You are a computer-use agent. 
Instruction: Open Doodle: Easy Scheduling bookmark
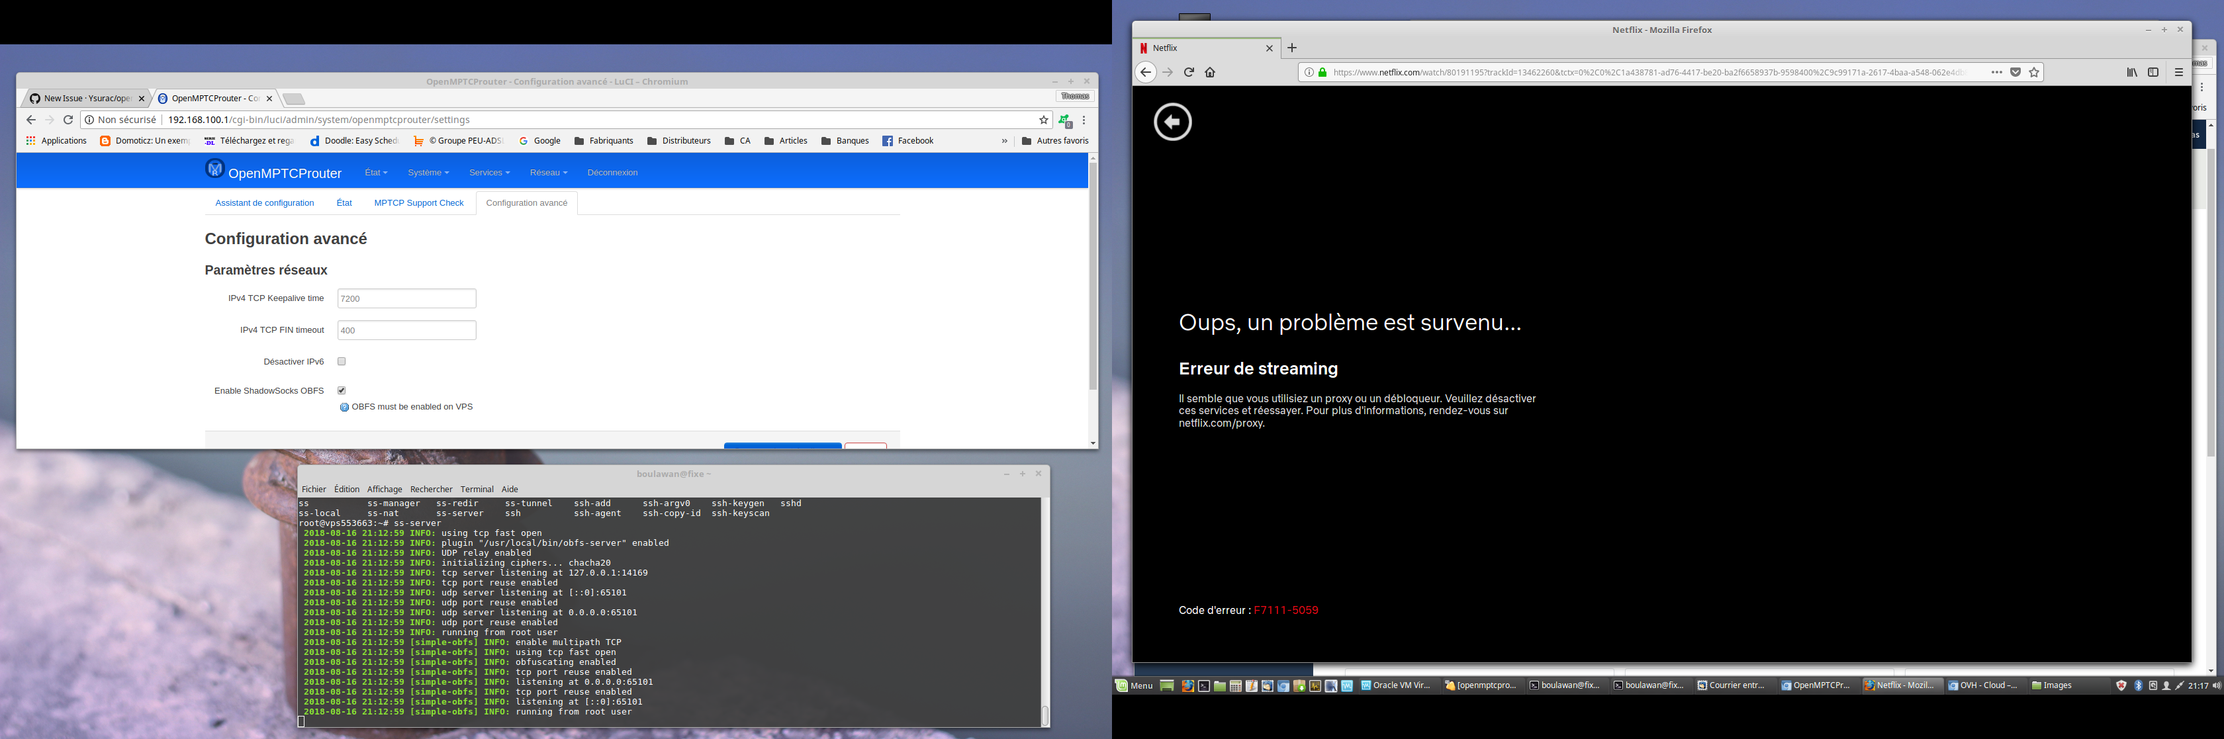[354, 141]
